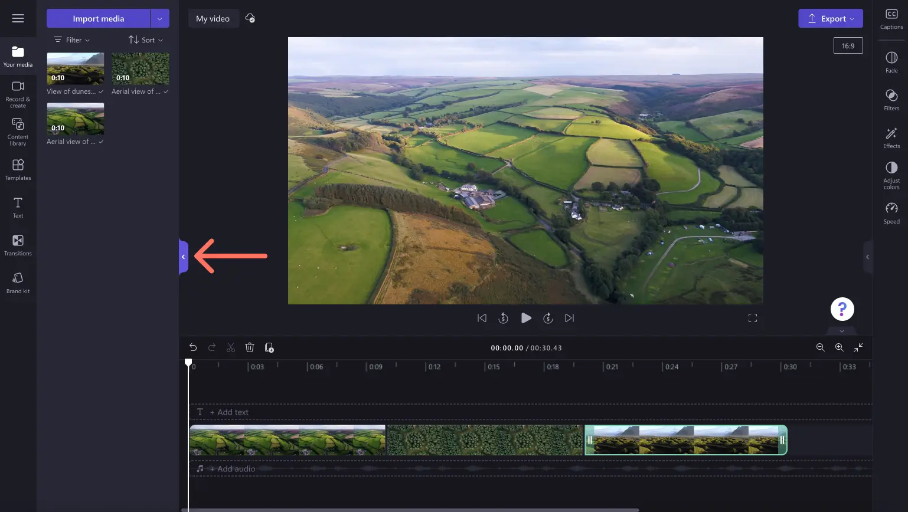The width and height of the screenshot is (908, 512).
Task: Open the hamburger main menu
Action: 18,18
